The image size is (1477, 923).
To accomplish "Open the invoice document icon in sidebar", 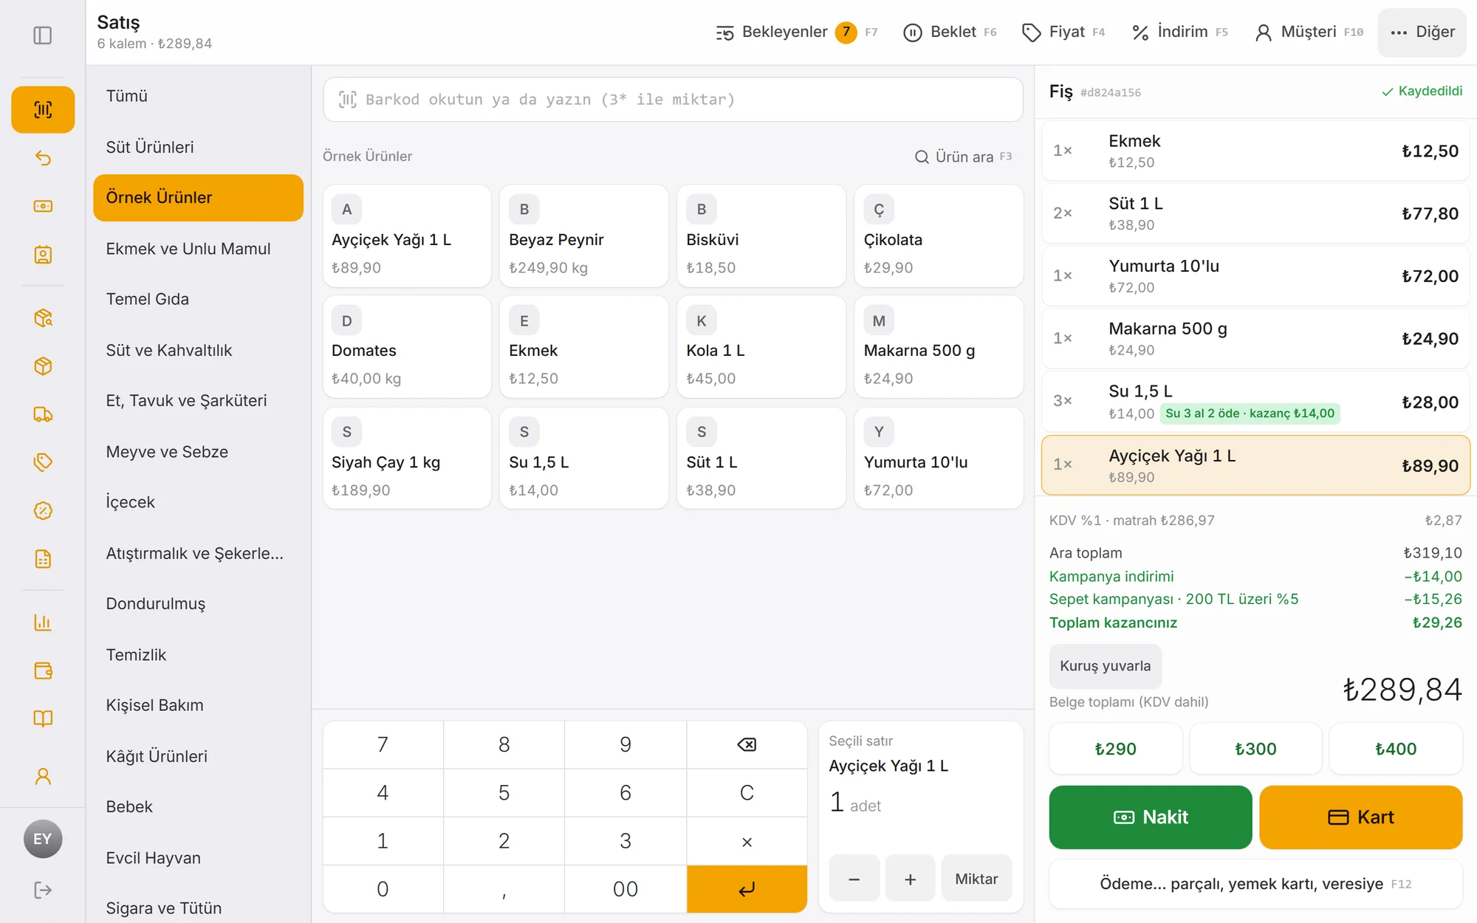I will click(x=43, y=559).
